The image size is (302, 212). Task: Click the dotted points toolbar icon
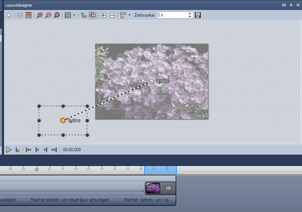pyautogui.click(x=20, y=15)
